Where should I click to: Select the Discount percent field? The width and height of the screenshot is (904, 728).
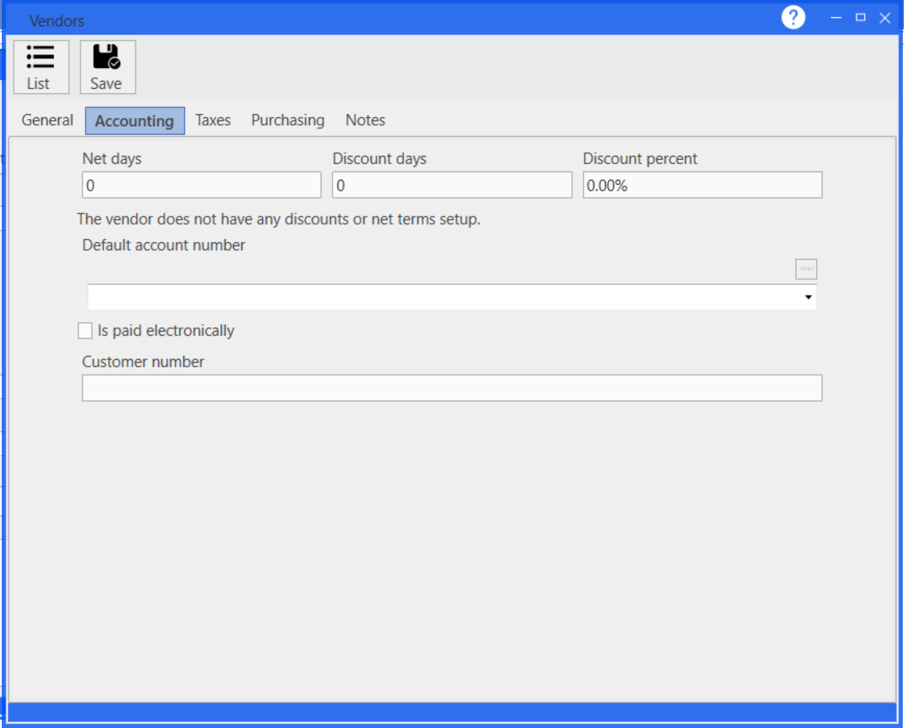pos(702,185)
